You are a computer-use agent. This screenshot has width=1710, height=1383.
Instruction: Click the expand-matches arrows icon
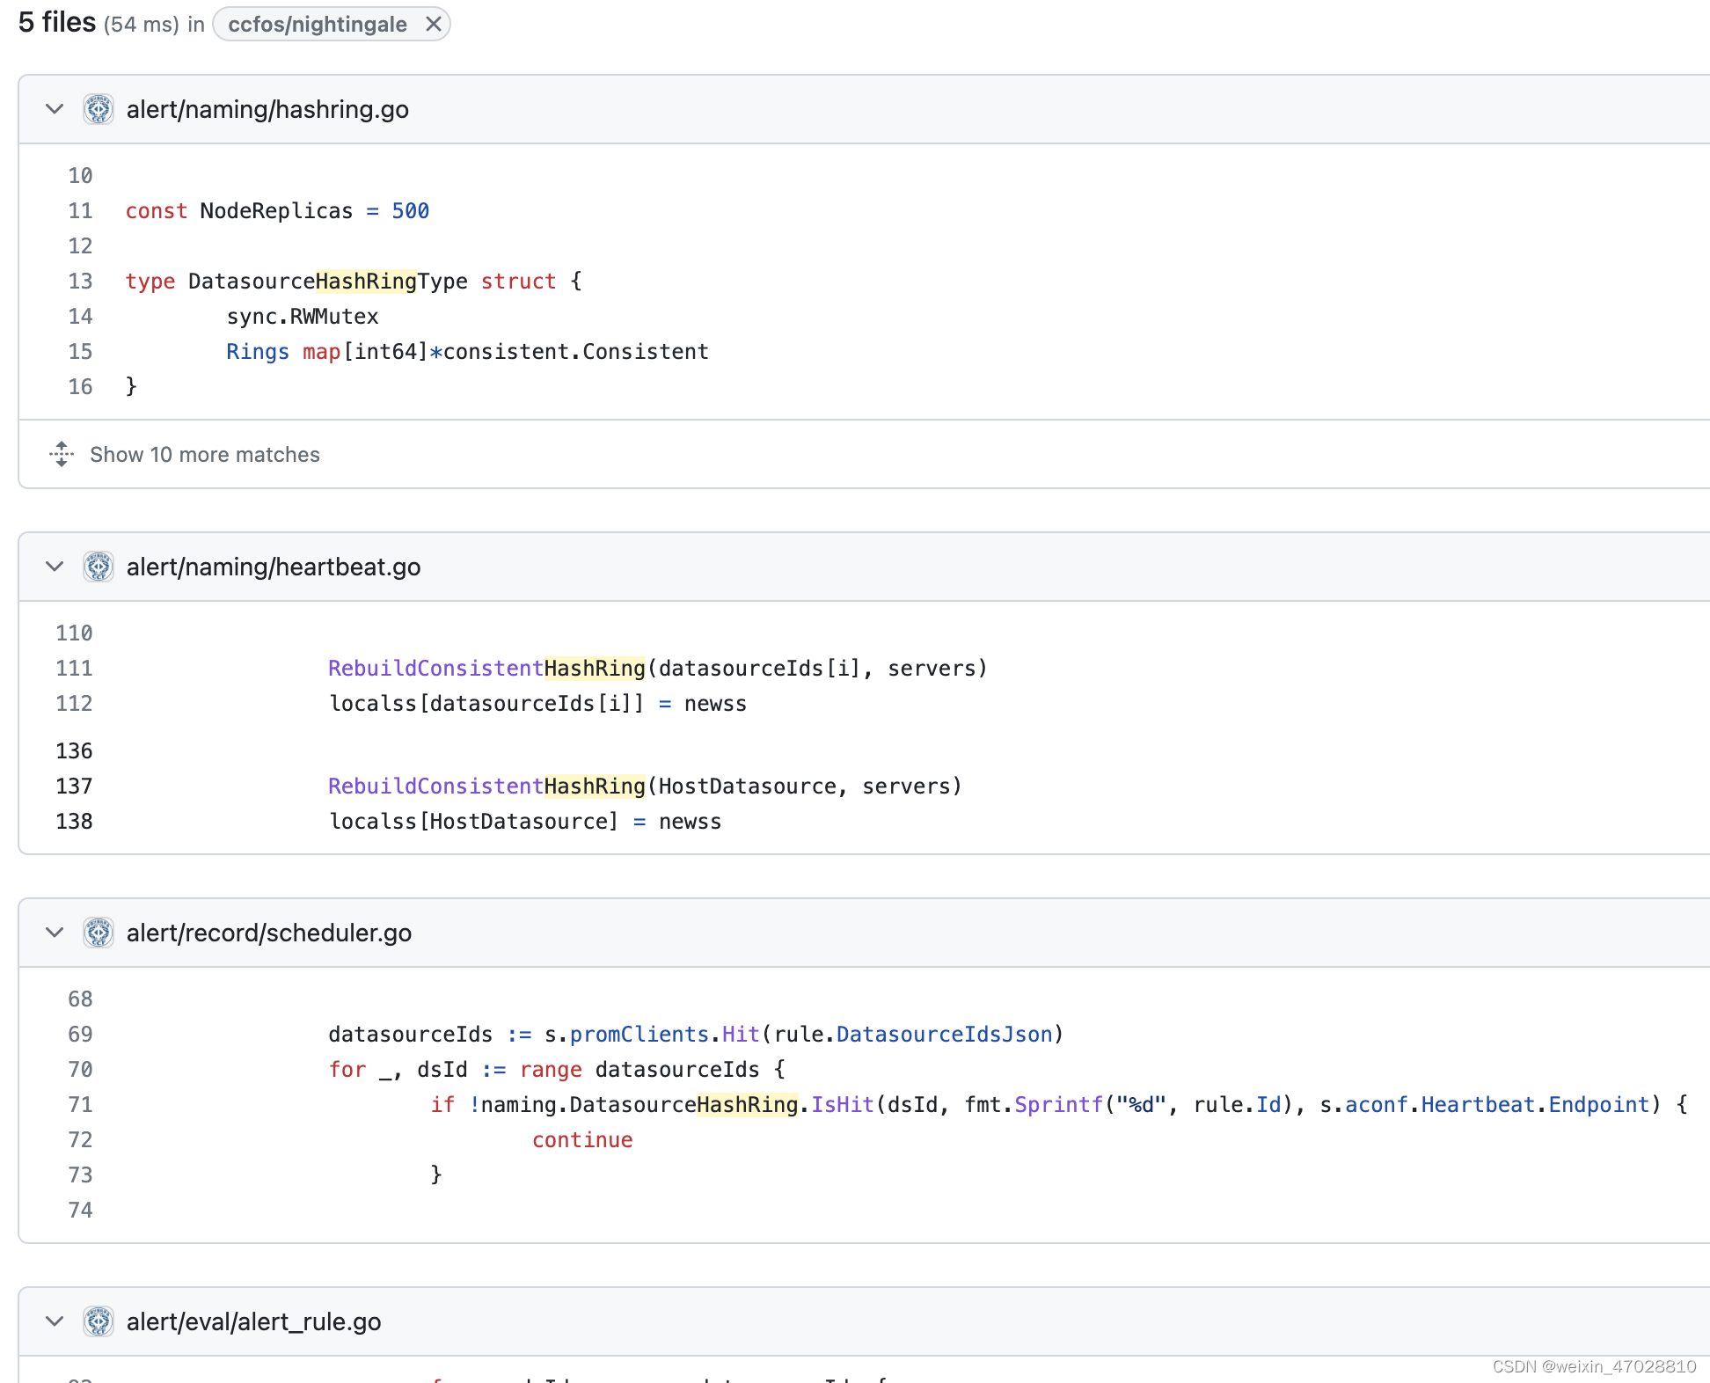click(x=61, y=454)
